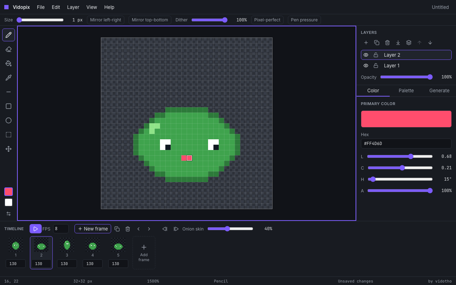Move layer up in stack
This screenshot has width=456, height=285.
(x=419, y=43)
